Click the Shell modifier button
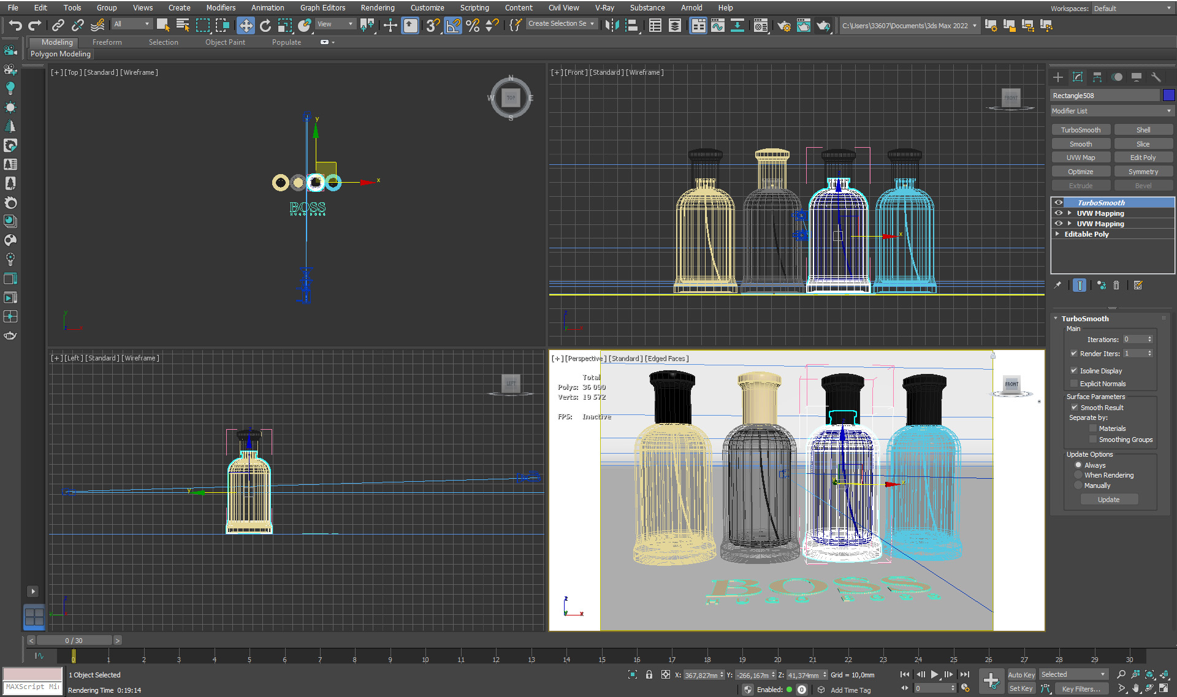 point(1143,129)
